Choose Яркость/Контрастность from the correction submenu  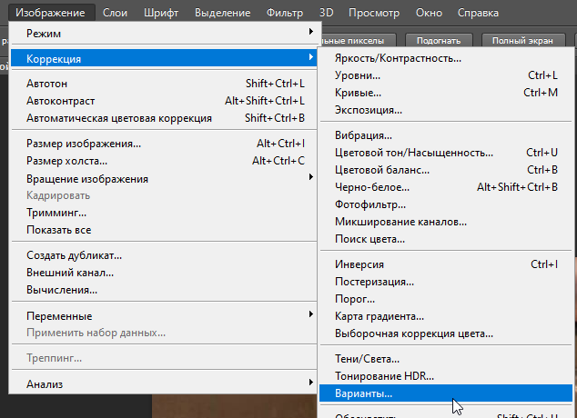tap(398, 59)
